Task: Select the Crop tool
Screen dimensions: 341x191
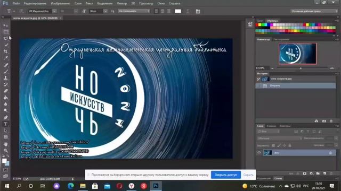Action: pyautogui.click(x=6, y=51)
